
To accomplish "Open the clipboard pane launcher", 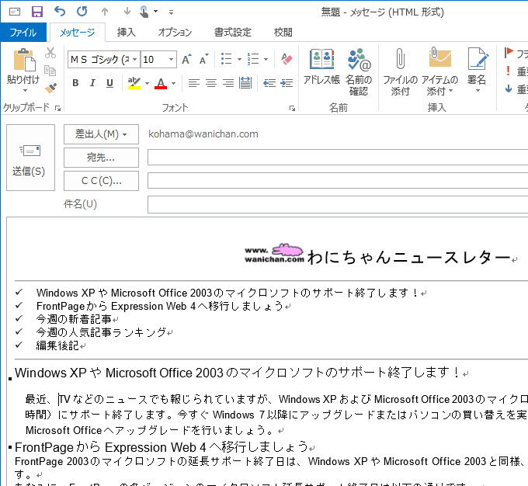I will [x=58, y=108].
